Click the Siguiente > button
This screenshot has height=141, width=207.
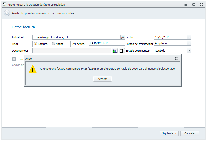pyautogui.click(x=169, y=133)
